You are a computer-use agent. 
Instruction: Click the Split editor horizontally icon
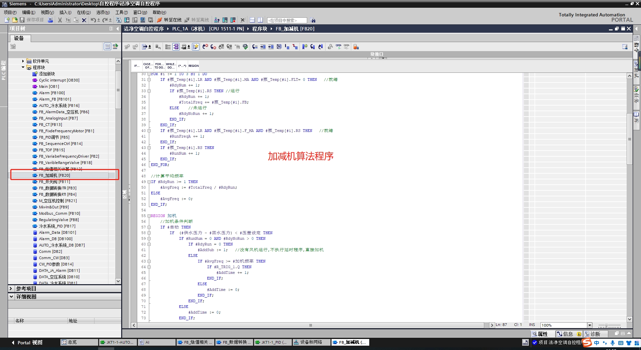tap(252, 20)
